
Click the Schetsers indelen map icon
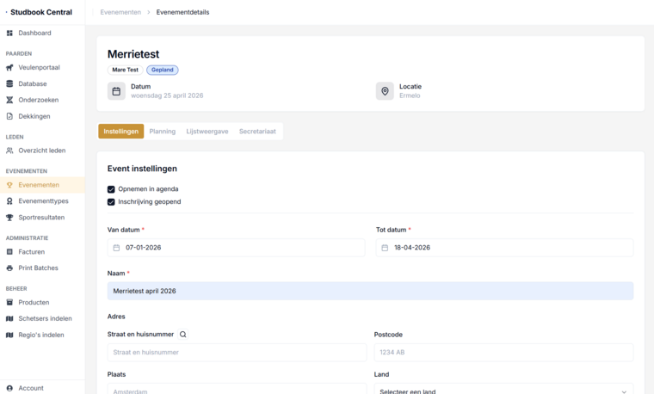point(9,318)
